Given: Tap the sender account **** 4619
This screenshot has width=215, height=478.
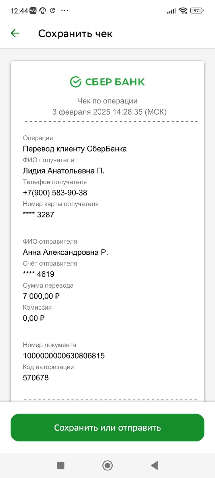Looking at the screenshot, I should 39,275.
